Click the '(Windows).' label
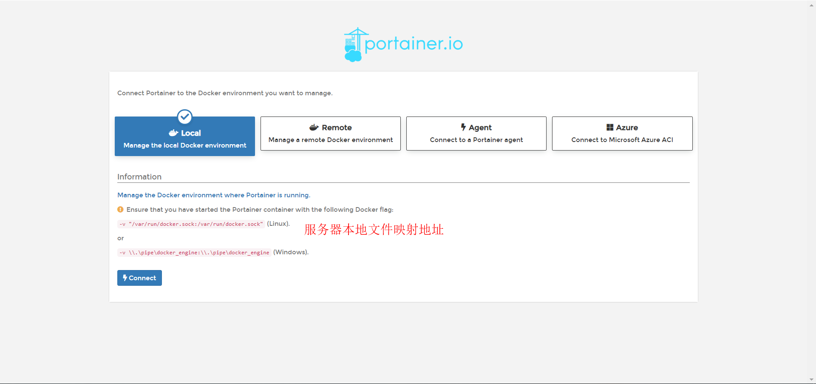 [x=291, y=252]
